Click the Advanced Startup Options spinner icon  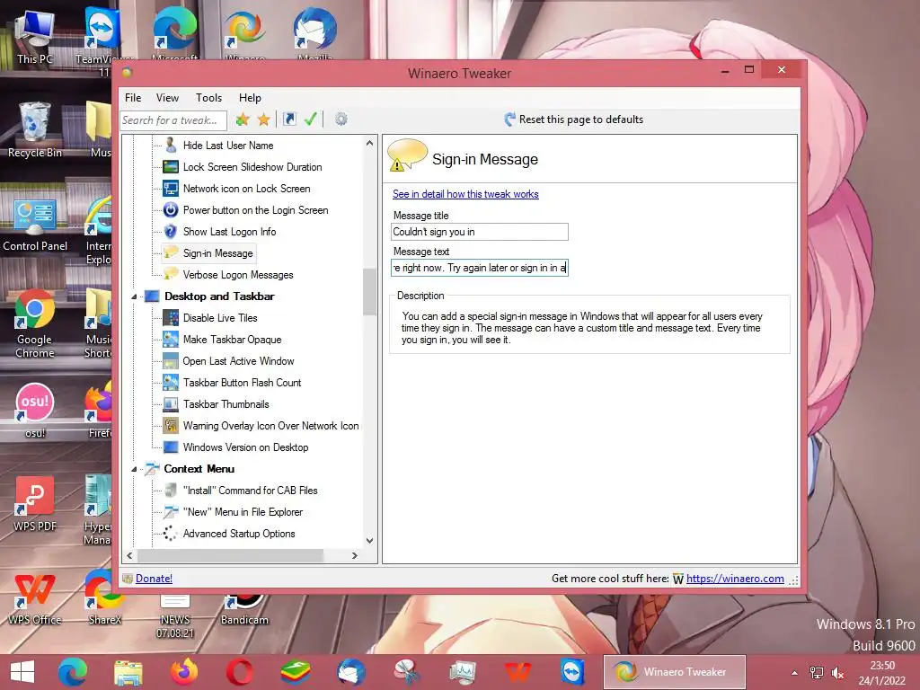171,534
